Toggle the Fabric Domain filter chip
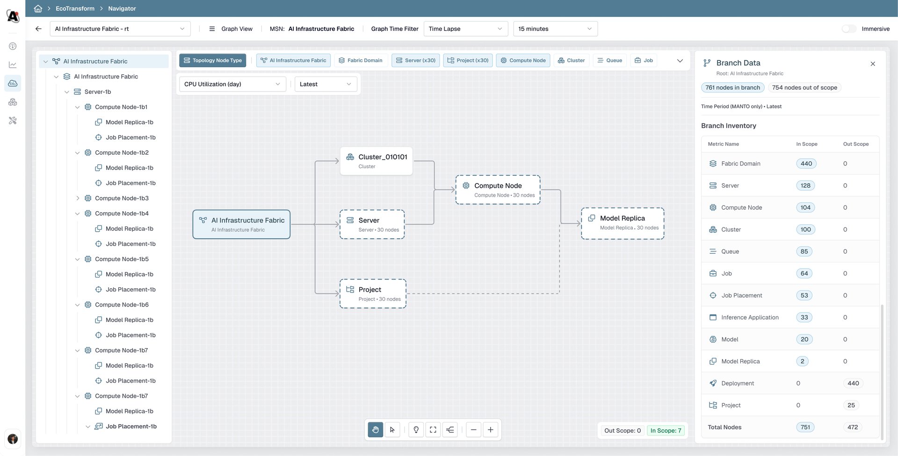 361,60
